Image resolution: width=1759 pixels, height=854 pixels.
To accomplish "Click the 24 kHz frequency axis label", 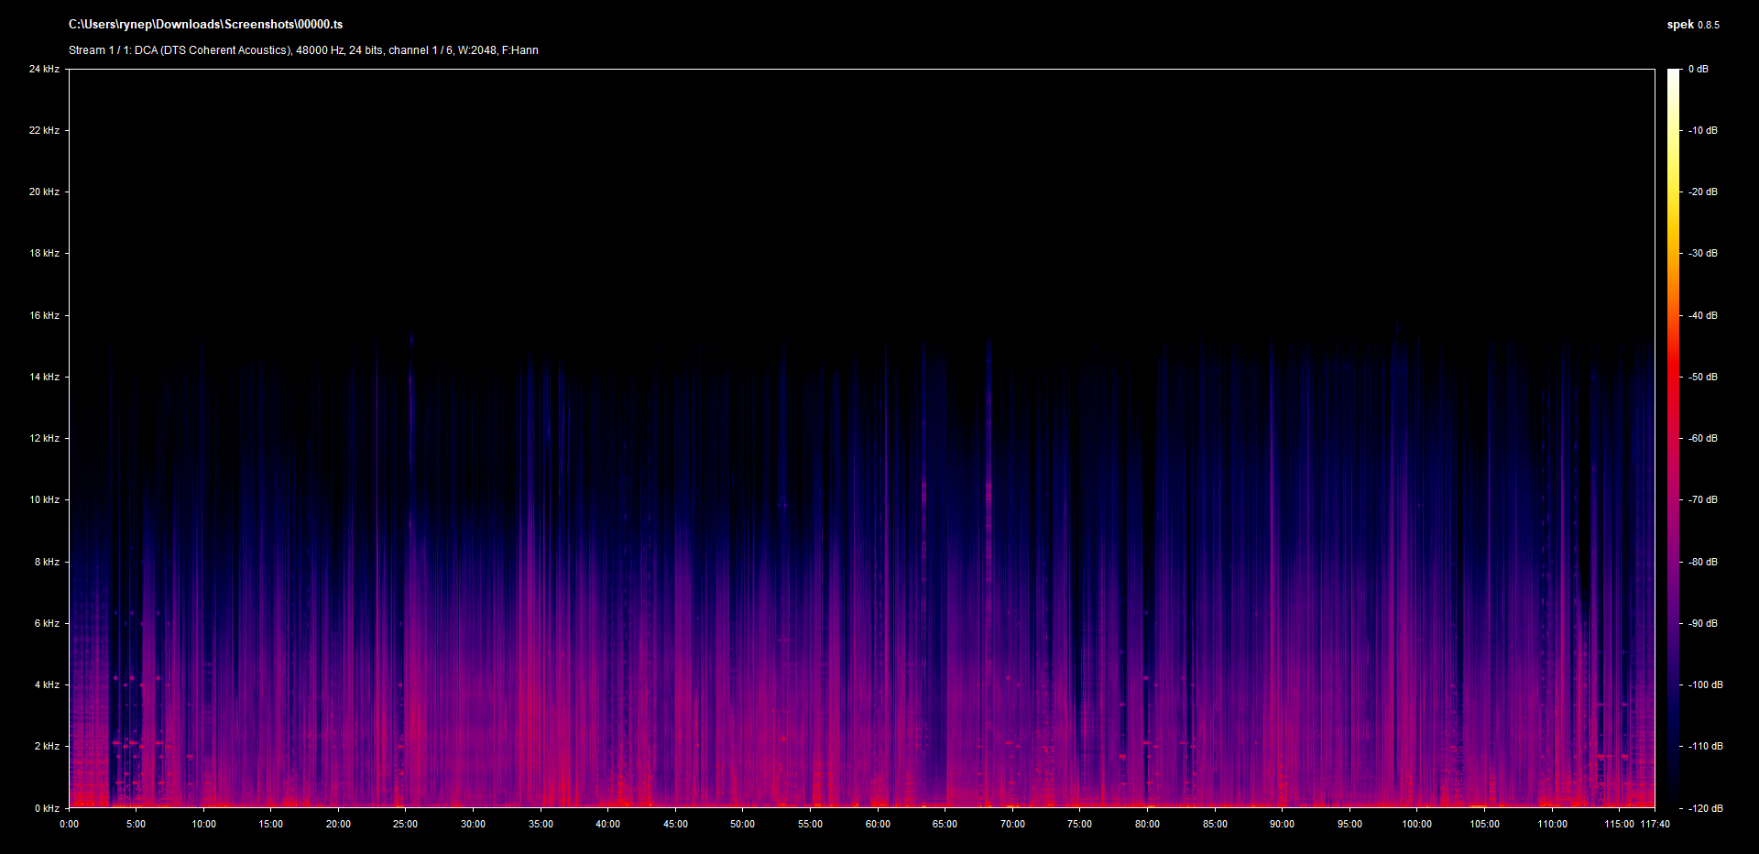I will 44,70.
